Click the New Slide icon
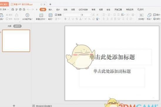This screenshot has width=161, height=107. [41, 15]
